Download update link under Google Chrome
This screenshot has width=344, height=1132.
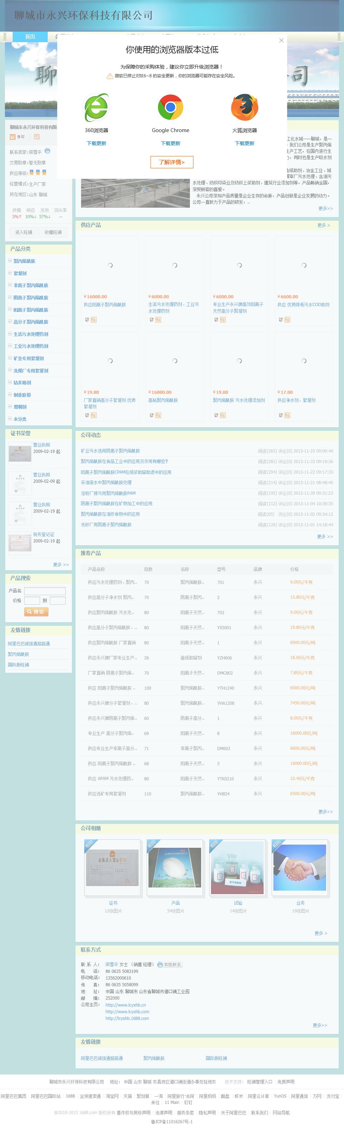(x=170, y=143)
